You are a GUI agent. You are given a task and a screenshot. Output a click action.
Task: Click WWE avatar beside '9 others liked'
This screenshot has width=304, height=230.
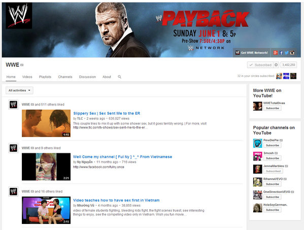coord(13,148)
